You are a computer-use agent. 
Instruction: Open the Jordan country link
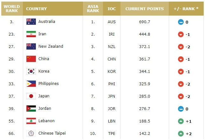(x=45, y=108)
